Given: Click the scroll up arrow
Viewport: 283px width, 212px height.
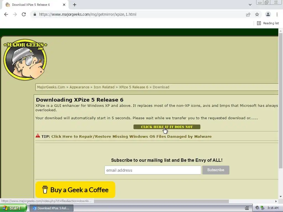Looking at the screenshot, I should [281, 31].
